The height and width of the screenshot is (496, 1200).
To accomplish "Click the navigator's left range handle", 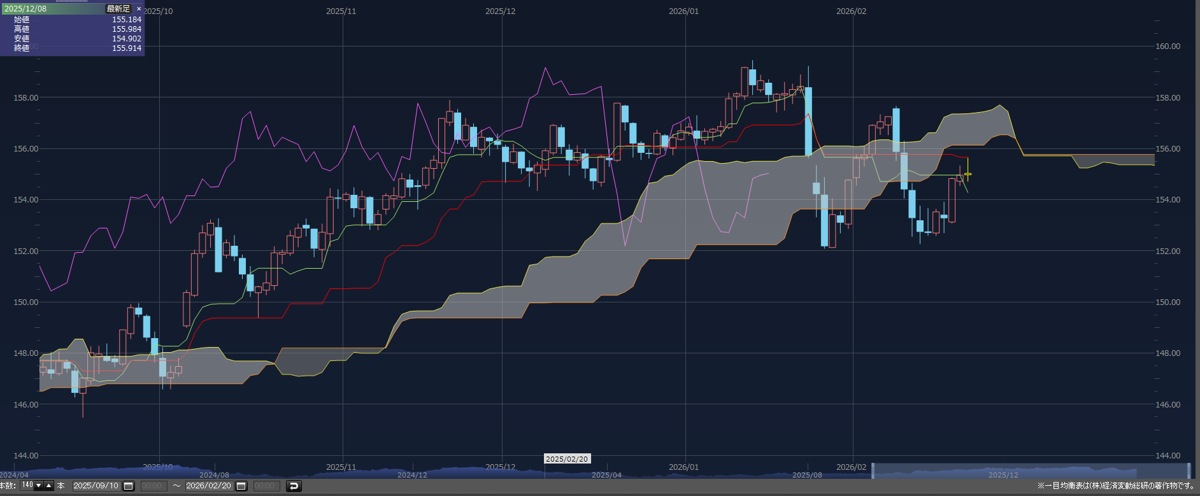I will [873, 471].
